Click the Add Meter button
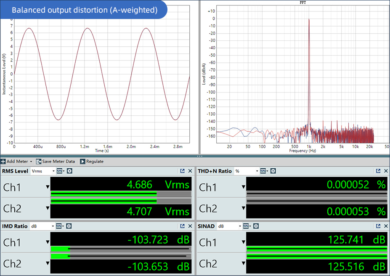 coord(17,161)
